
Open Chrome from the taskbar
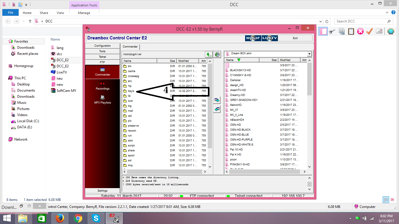(78, 218)
